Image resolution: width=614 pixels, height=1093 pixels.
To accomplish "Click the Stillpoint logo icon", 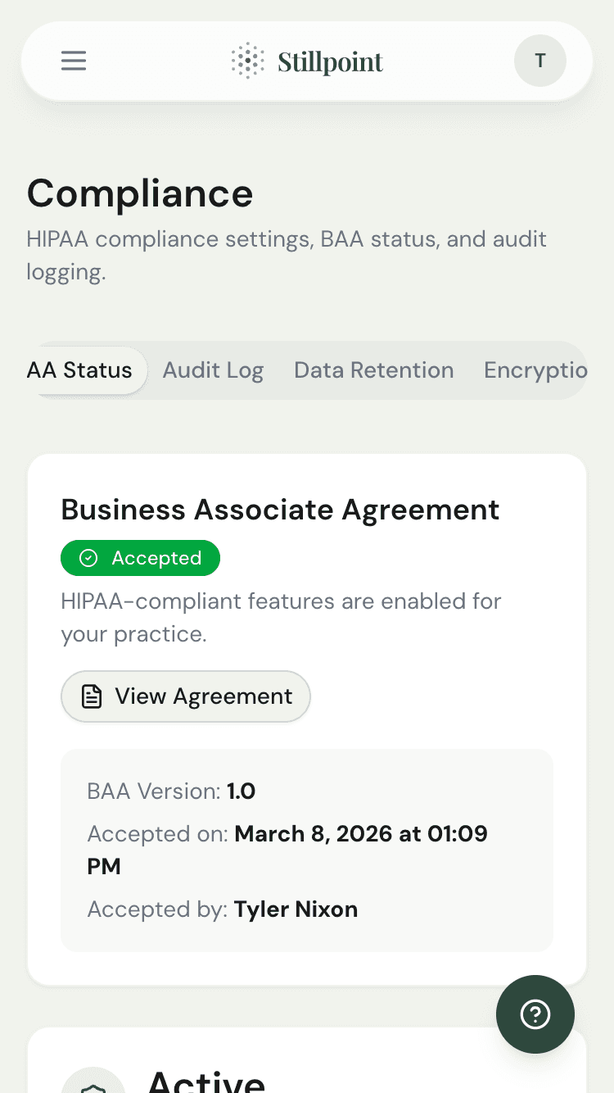I will (x=246, y=61).
